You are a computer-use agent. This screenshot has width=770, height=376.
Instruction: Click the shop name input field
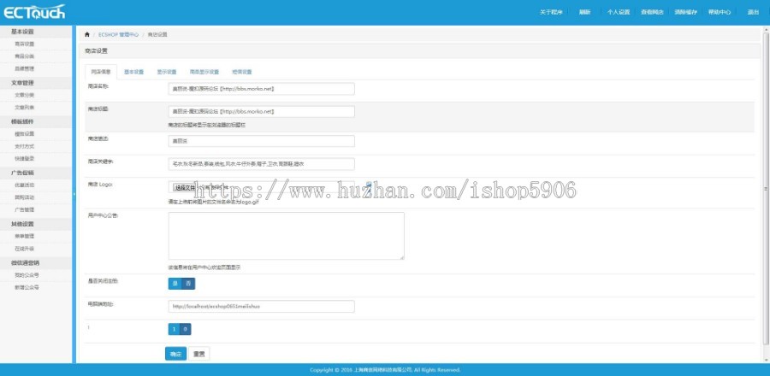tap(261, 89)
